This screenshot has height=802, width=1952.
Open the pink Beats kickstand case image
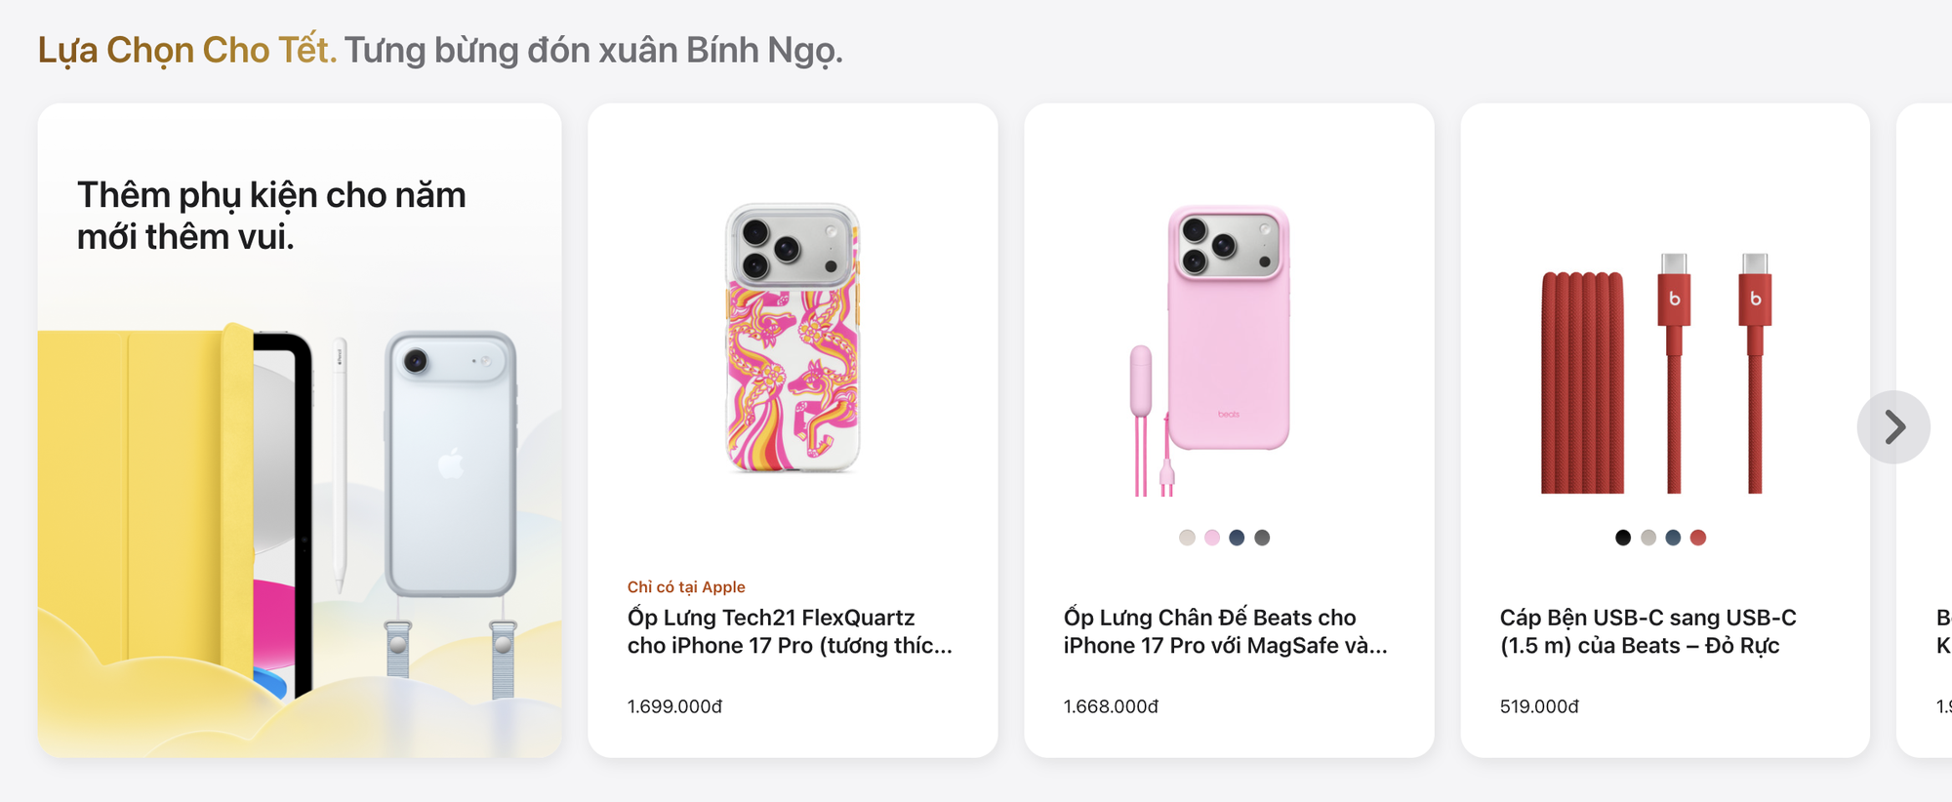pos(1210,349)
